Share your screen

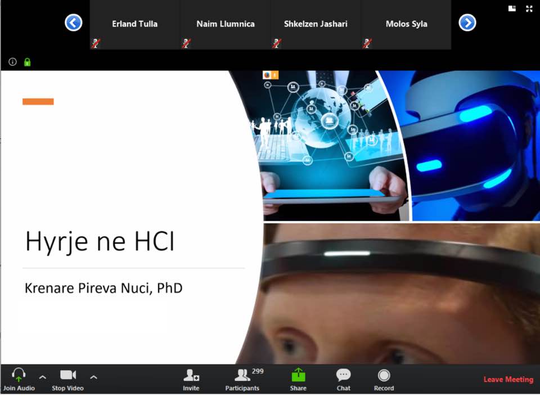pyautogui.click(x=298, y=380)
